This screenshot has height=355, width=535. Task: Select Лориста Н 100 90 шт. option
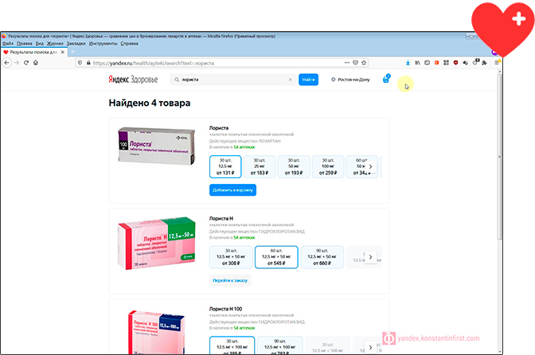[279, 345]
